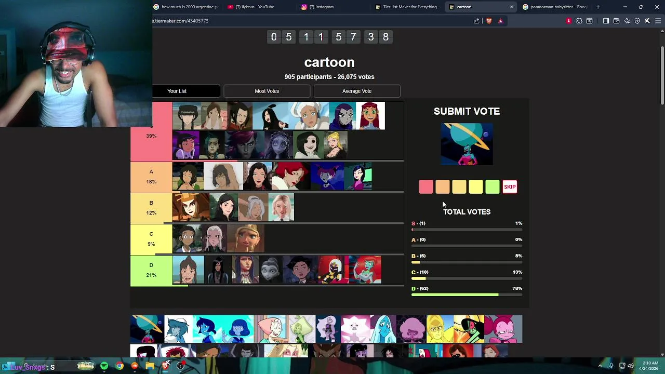Select the Spinel pink character thumbnail

[503, 329]
